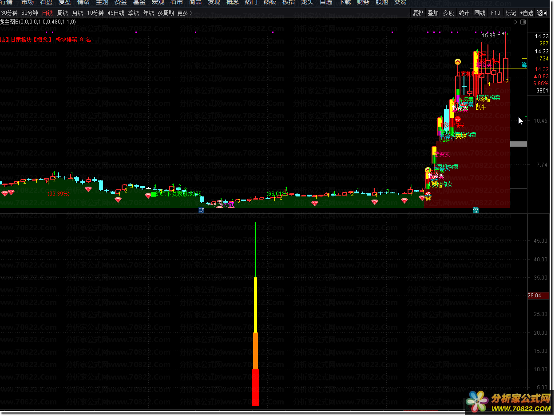The height and width of the screenshot is (416, 555).
Task: Open the F10 company info
Action: point(496,13)
